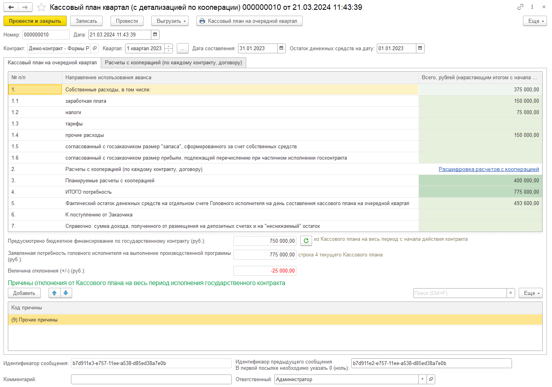Move the reason row down
This screenshot has height=387, width=552.
[x=66, y=293]
